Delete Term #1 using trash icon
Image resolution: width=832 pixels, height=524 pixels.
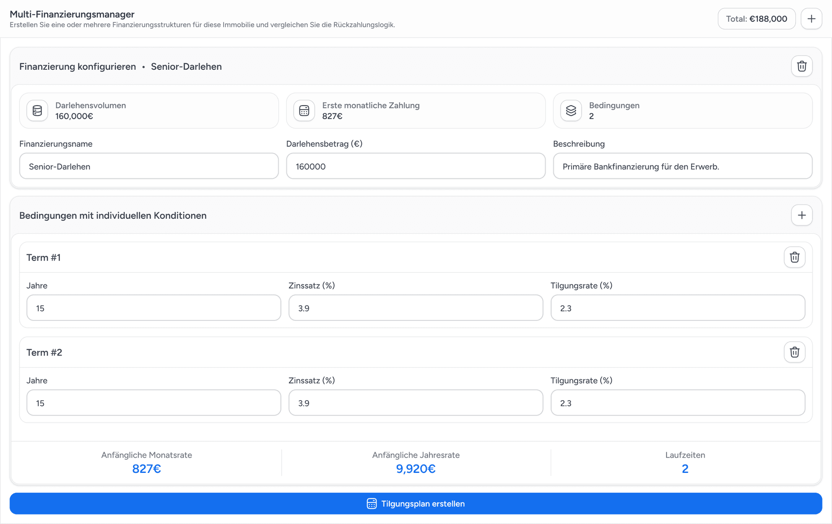[x=794, y=257]
